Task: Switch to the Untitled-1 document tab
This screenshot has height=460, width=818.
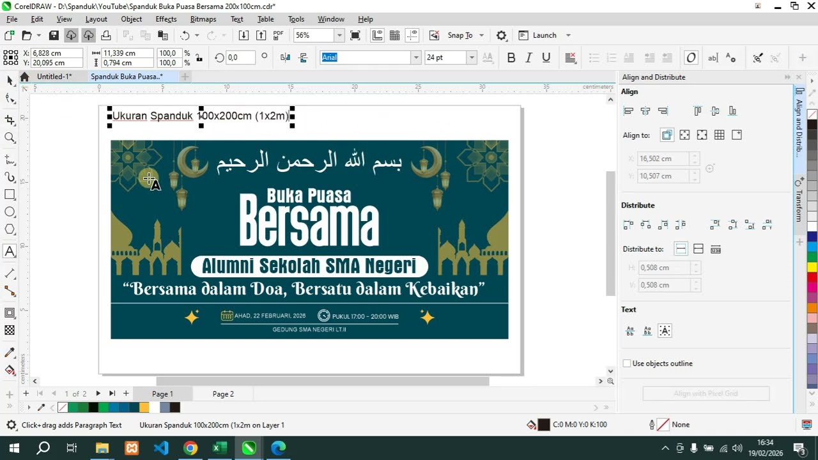Action: (54, 77)
